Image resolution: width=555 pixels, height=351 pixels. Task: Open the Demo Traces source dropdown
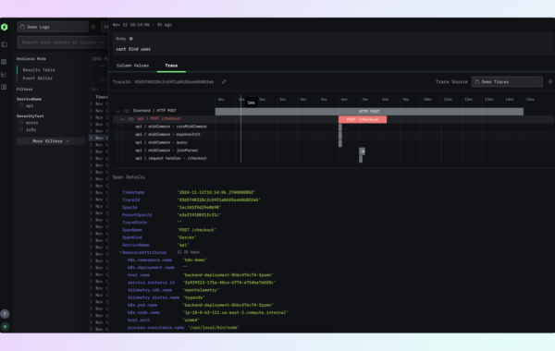tap(507, 81)
